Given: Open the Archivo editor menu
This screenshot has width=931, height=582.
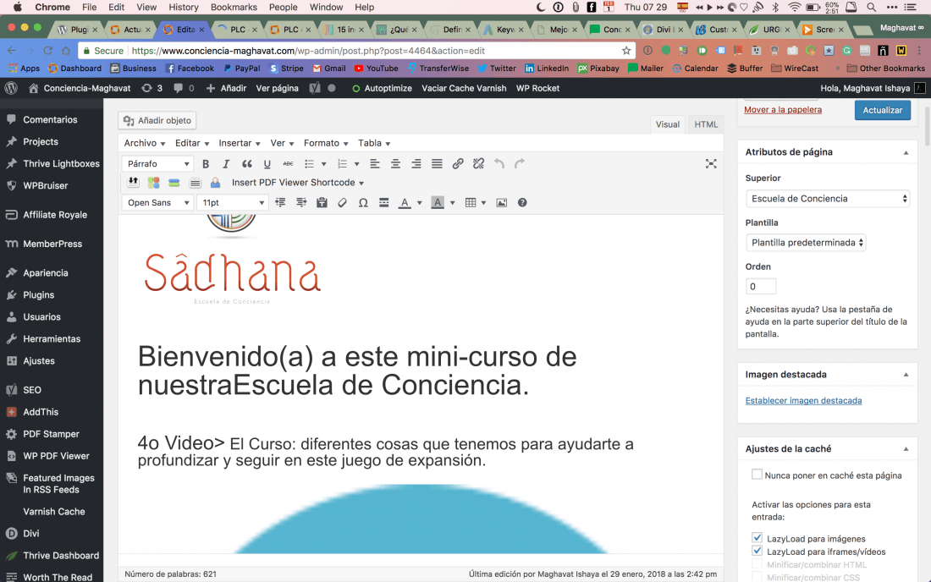Looking at the screenshot, I should 144,143.
